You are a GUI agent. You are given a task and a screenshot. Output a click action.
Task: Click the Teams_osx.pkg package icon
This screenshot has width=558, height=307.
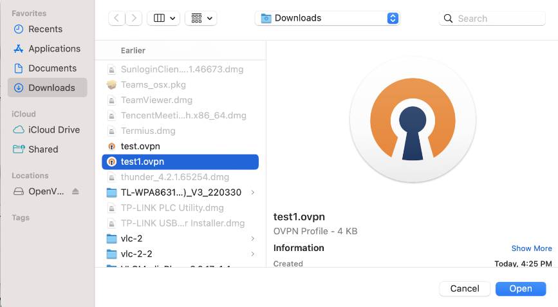(112, 85)
